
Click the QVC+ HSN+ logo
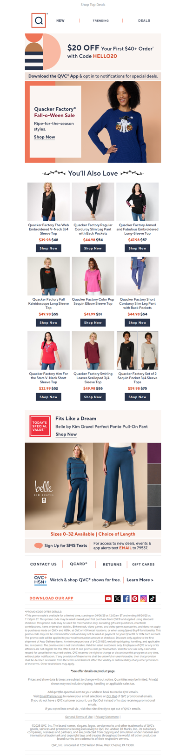(x=40, y=579)
